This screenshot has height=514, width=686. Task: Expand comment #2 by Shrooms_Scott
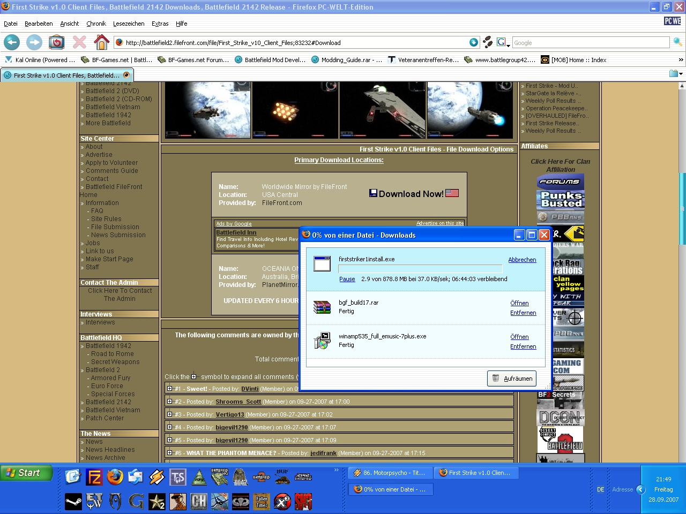[169, 402]
